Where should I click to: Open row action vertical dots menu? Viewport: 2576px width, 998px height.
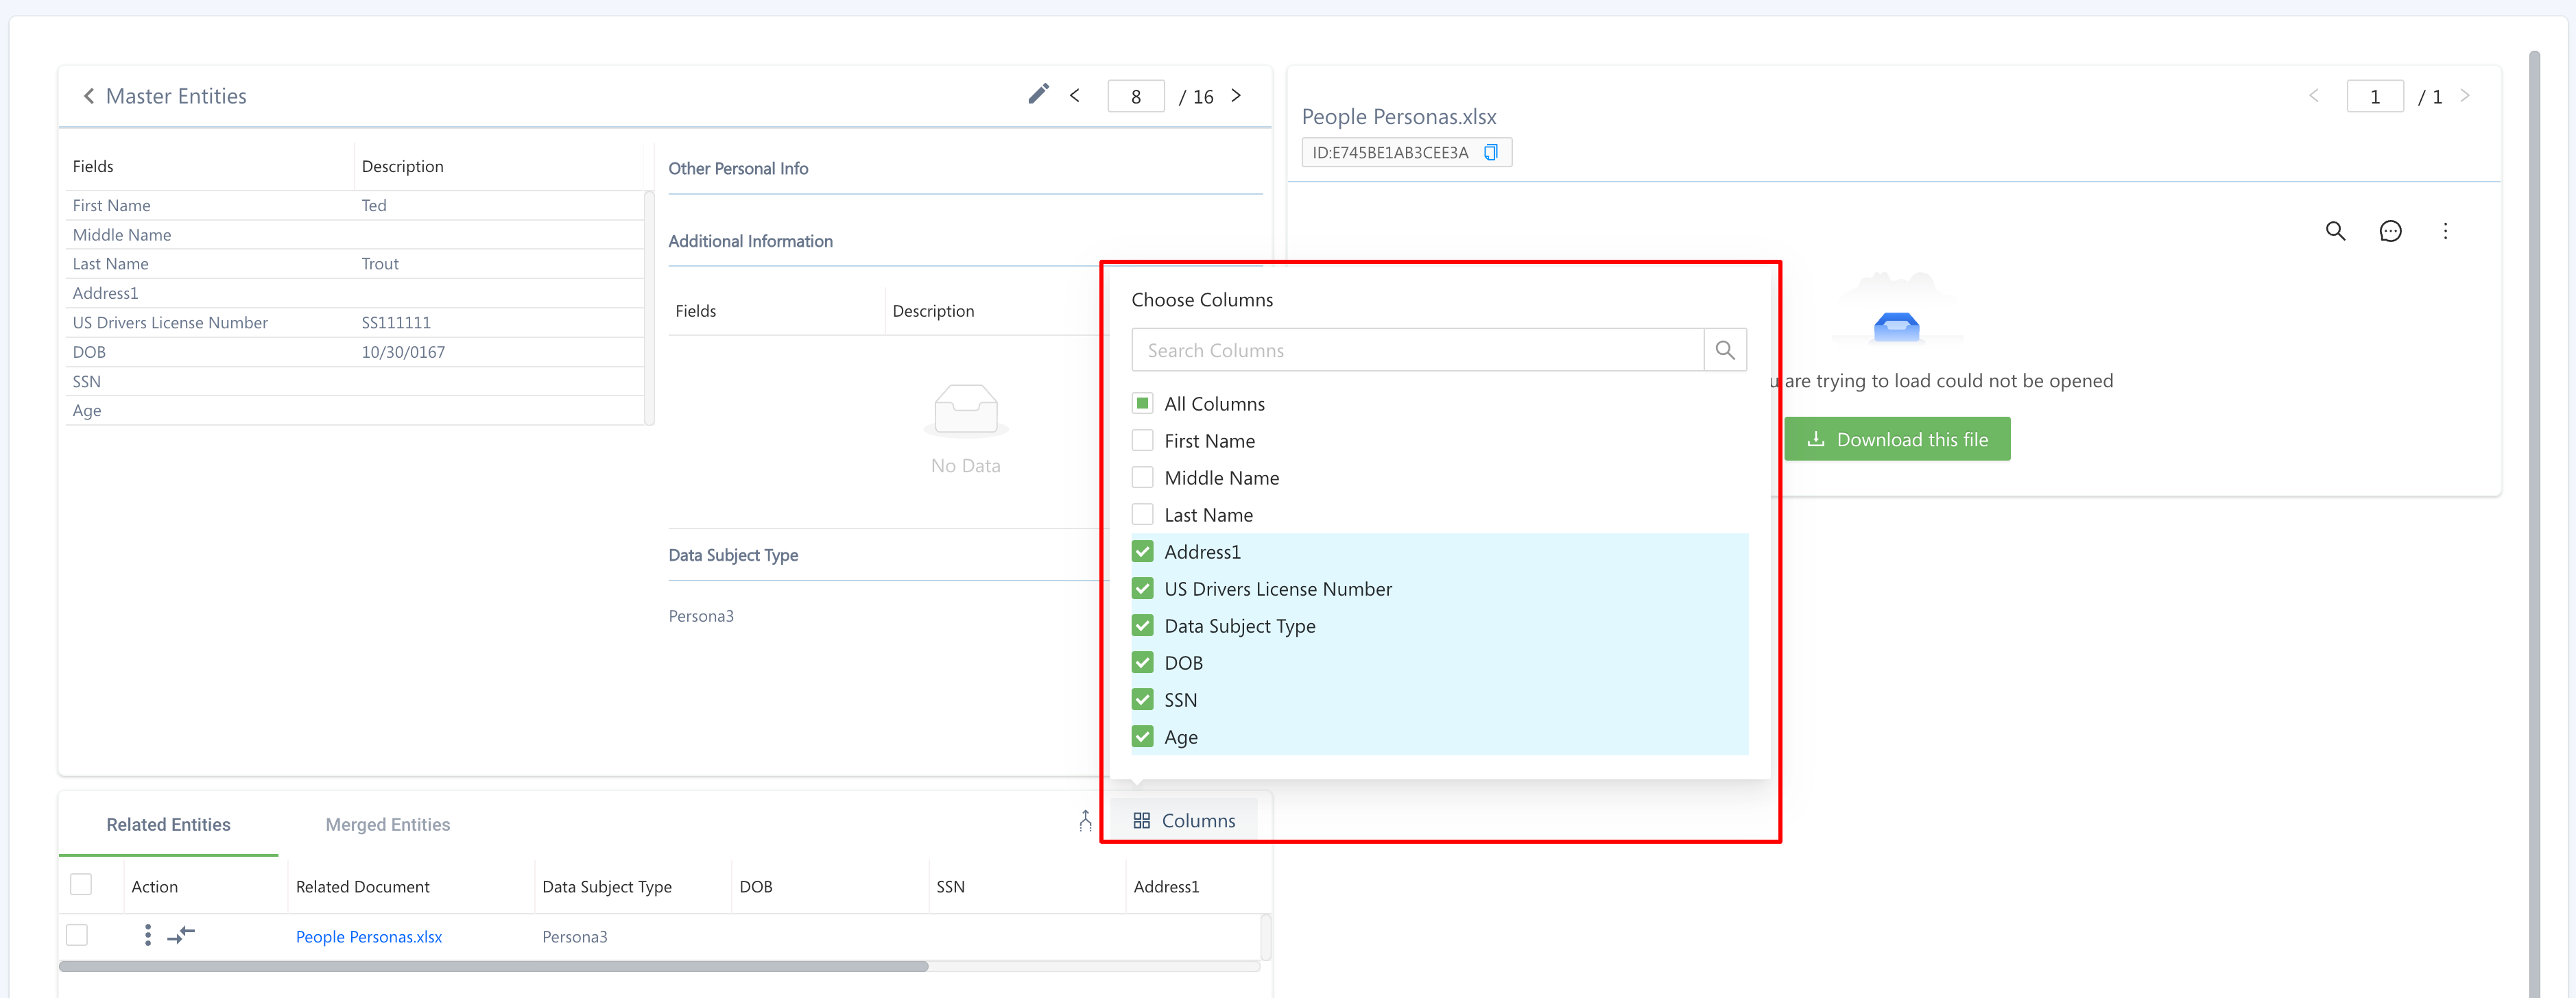pyautogui.click(x=148, y=935)
